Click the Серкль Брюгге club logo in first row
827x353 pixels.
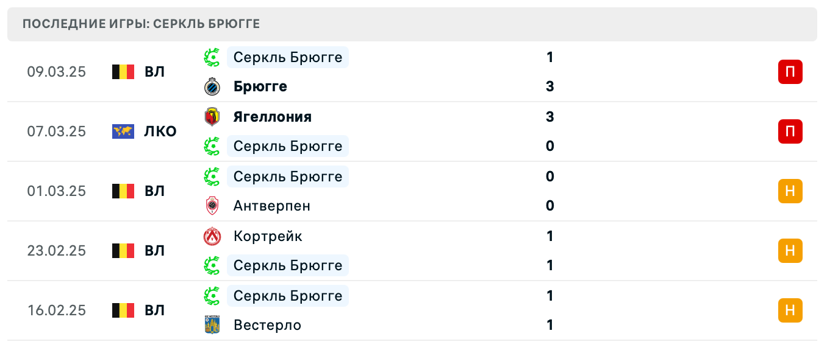[213, 57]
